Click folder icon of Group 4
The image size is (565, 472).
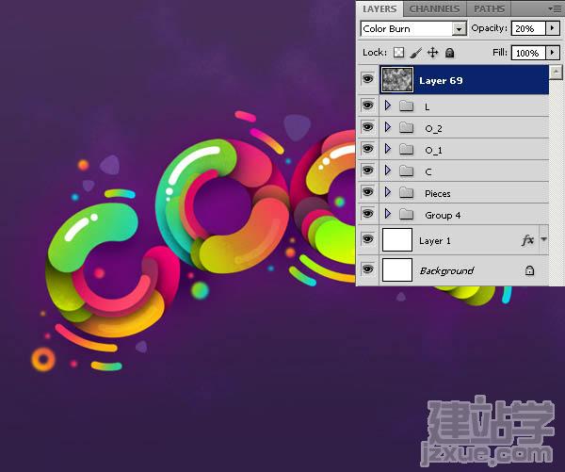coord(407,214)
